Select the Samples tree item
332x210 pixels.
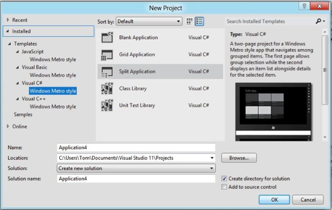point(23,115)
